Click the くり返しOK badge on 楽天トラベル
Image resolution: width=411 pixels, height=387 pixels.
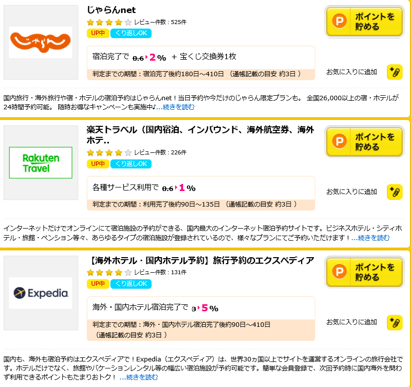tap(131, 164)
